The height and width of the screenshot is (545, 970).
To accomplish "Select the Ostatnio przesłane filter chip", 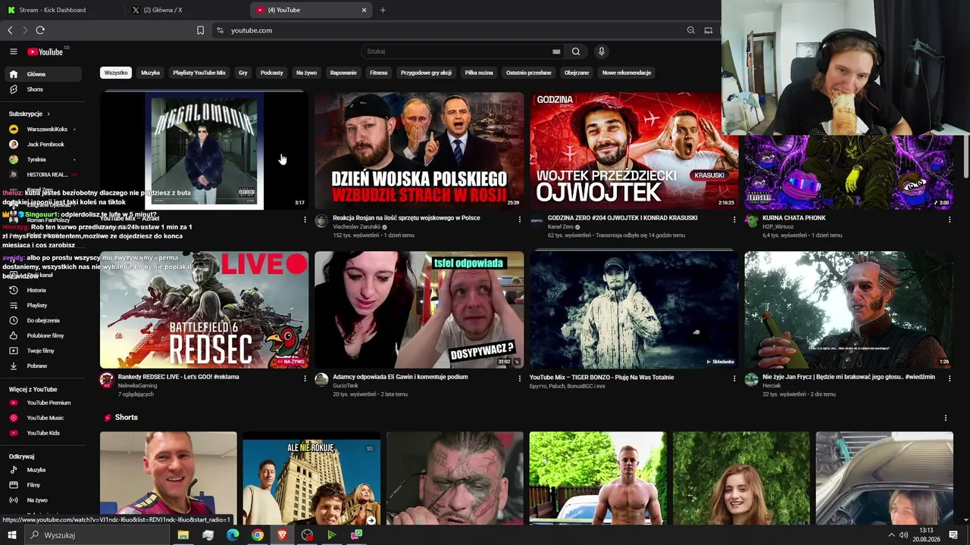I will (529, 73).
